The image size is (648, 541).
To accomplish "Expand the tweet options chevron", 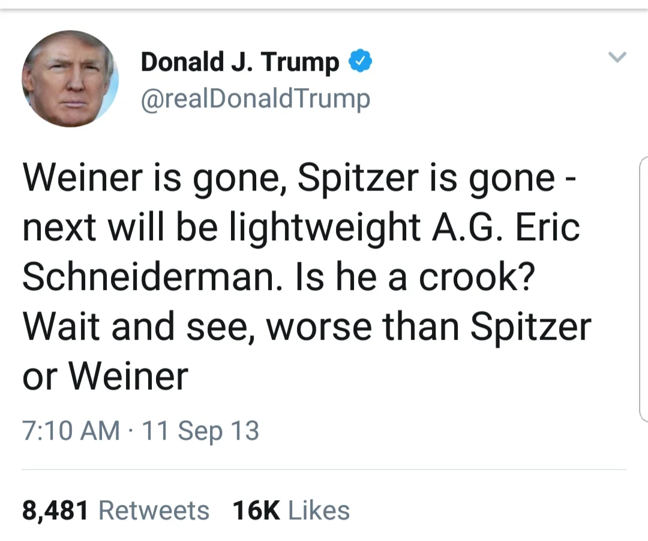I will 617,56.
